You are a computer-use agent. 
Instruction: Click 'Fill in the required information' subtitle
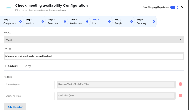41,10
